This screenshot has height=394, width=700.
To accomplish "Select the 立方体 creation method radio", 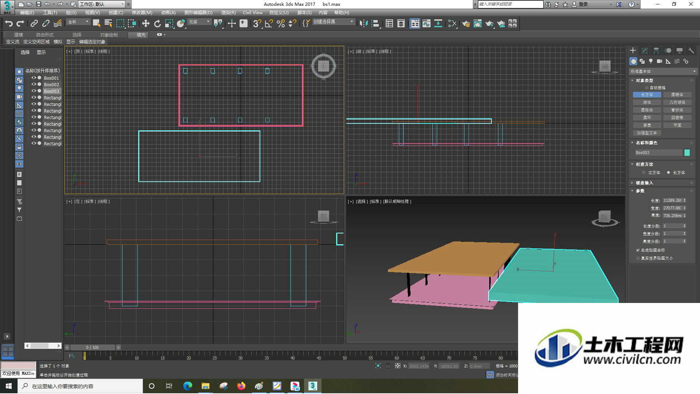I will (643, 173).
